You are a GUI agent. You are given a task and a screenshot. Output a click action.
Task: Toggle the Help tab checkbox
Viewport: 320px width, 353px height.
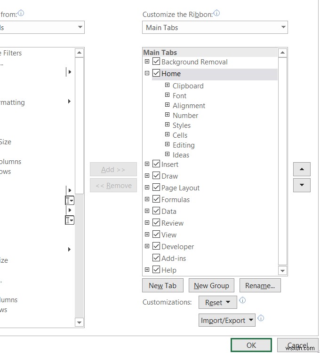click(x=156, y=269)
